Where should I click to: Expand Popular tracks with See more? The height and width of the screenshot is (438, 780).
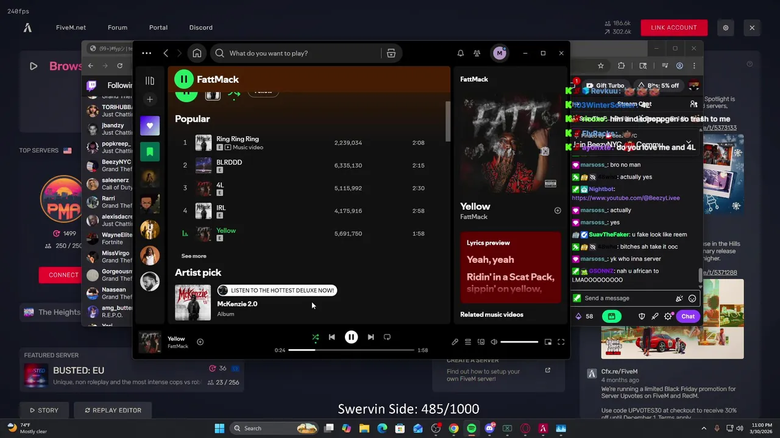[194, 256]
